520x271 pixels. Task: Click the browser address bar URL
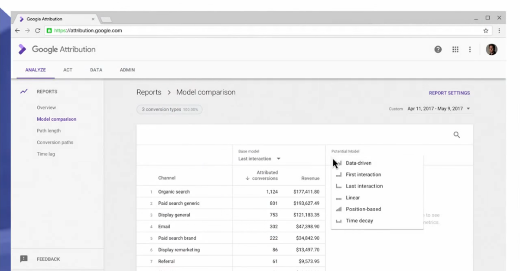pyautogui.click(x=88, y=31)
